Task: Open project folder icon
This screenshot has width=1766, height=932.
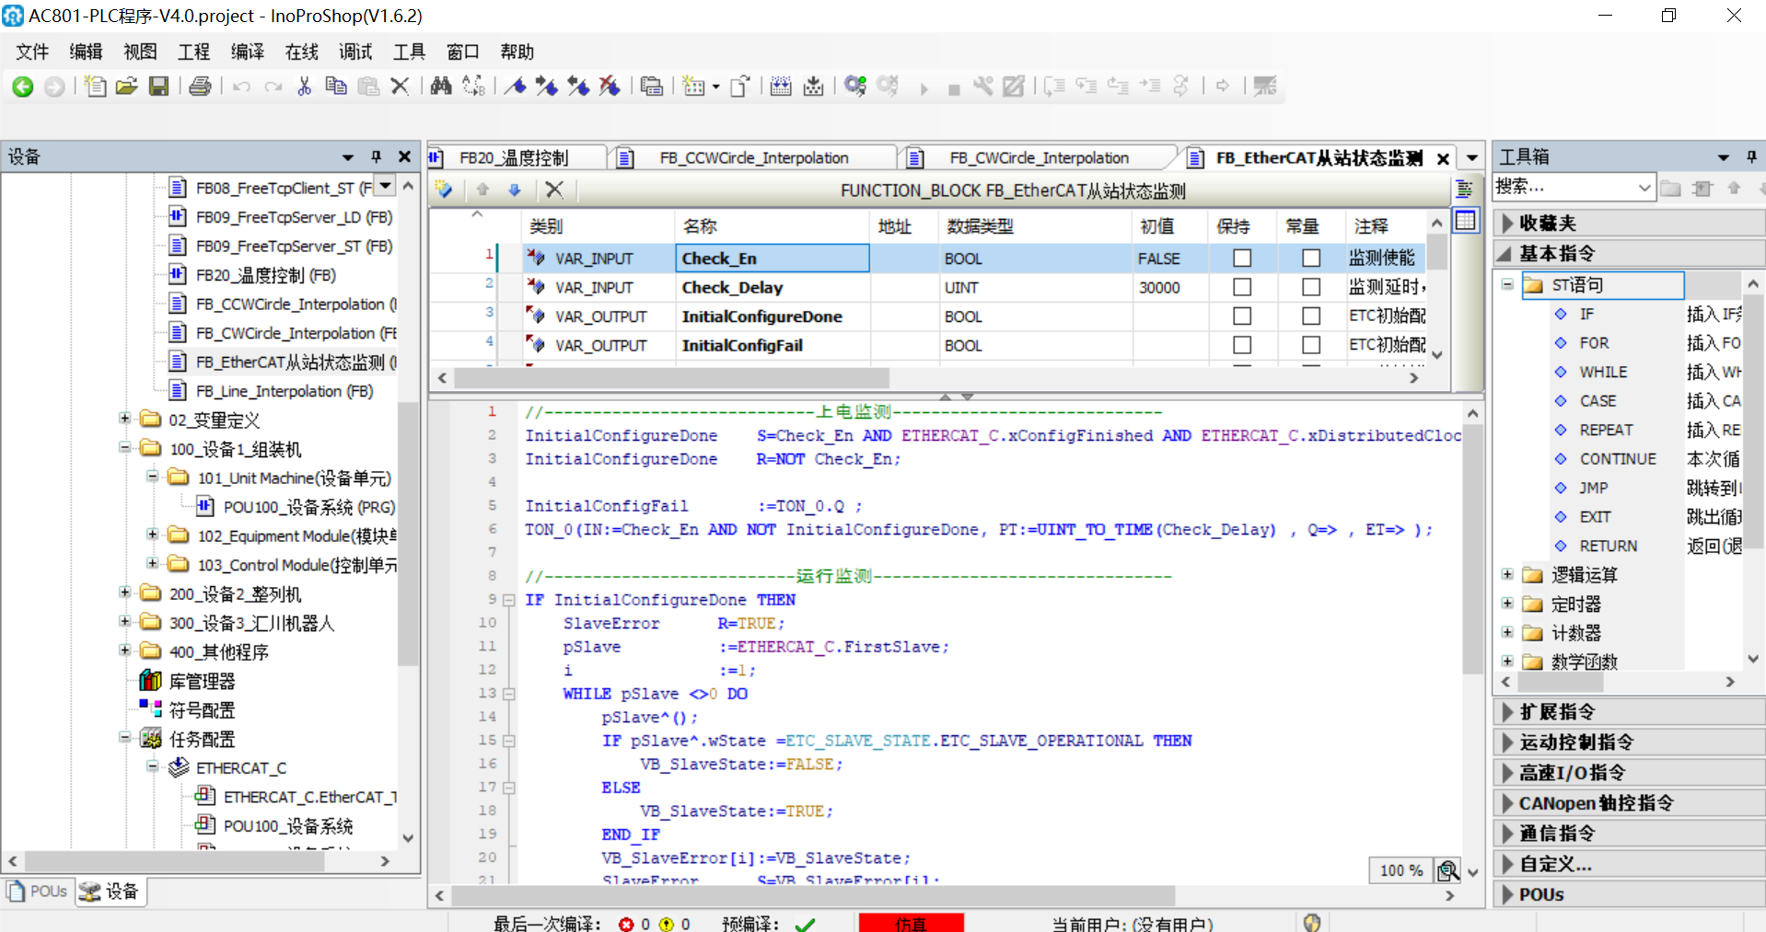Action: tap(126, 86)
